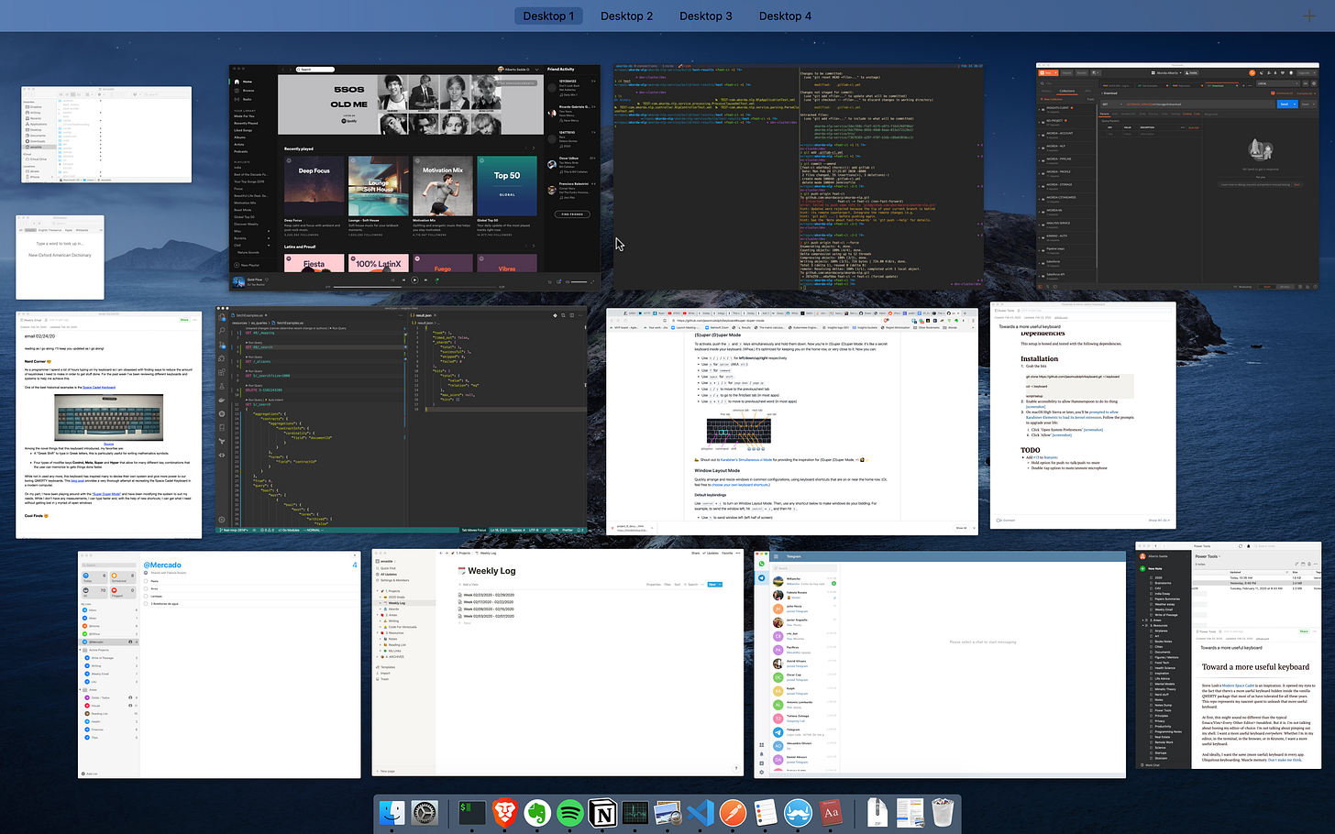Click the blue New button in Notion
The width and height of the screenshot is (1335, 834).
(x=713, y=584)
